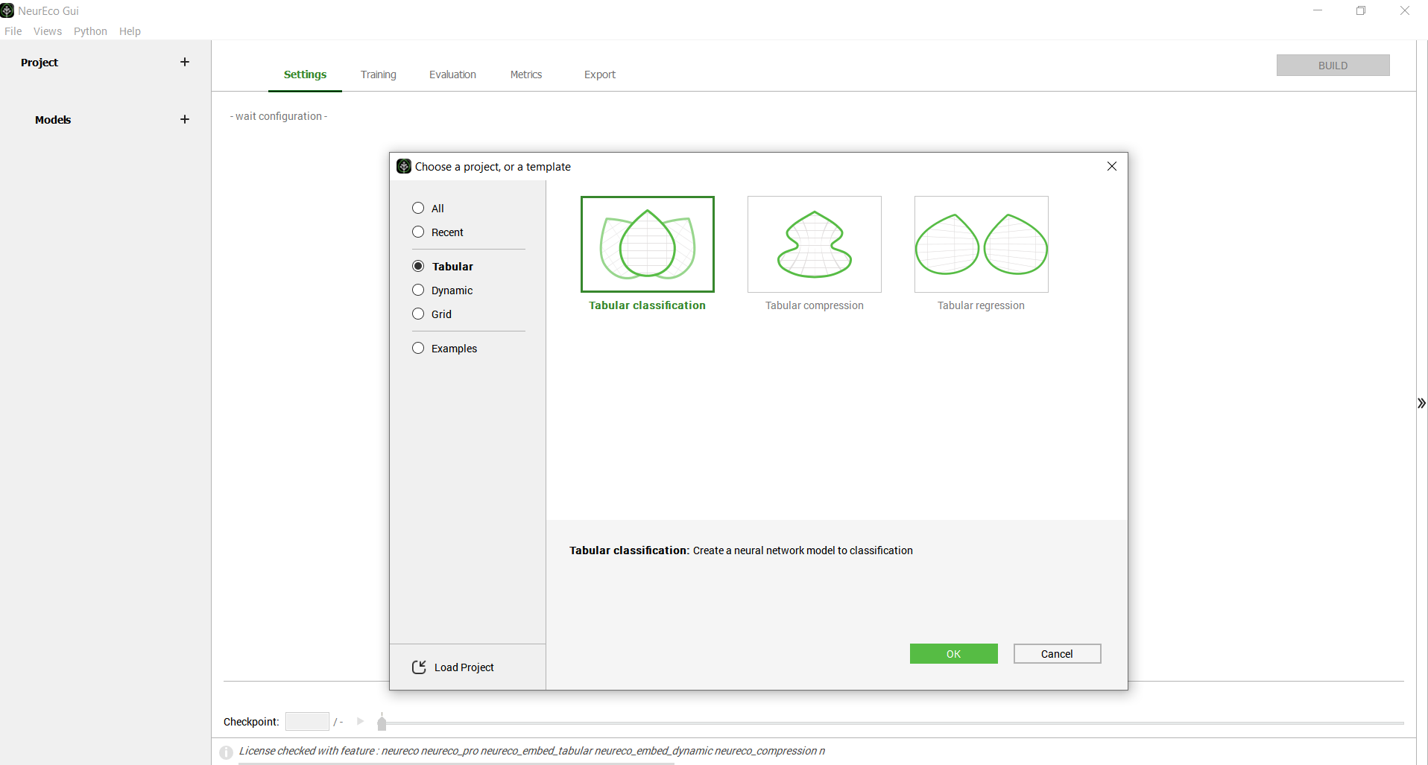
Task: Select the Recent radio button
Action: coord(418,232)
